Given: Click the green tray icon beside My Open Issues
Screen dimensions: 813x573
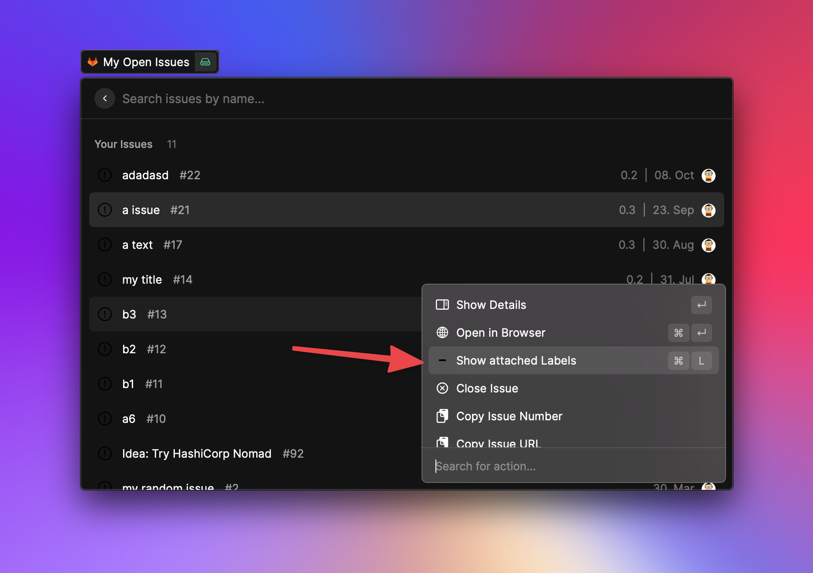Looking at the screenshot, I should click(205, 62).
